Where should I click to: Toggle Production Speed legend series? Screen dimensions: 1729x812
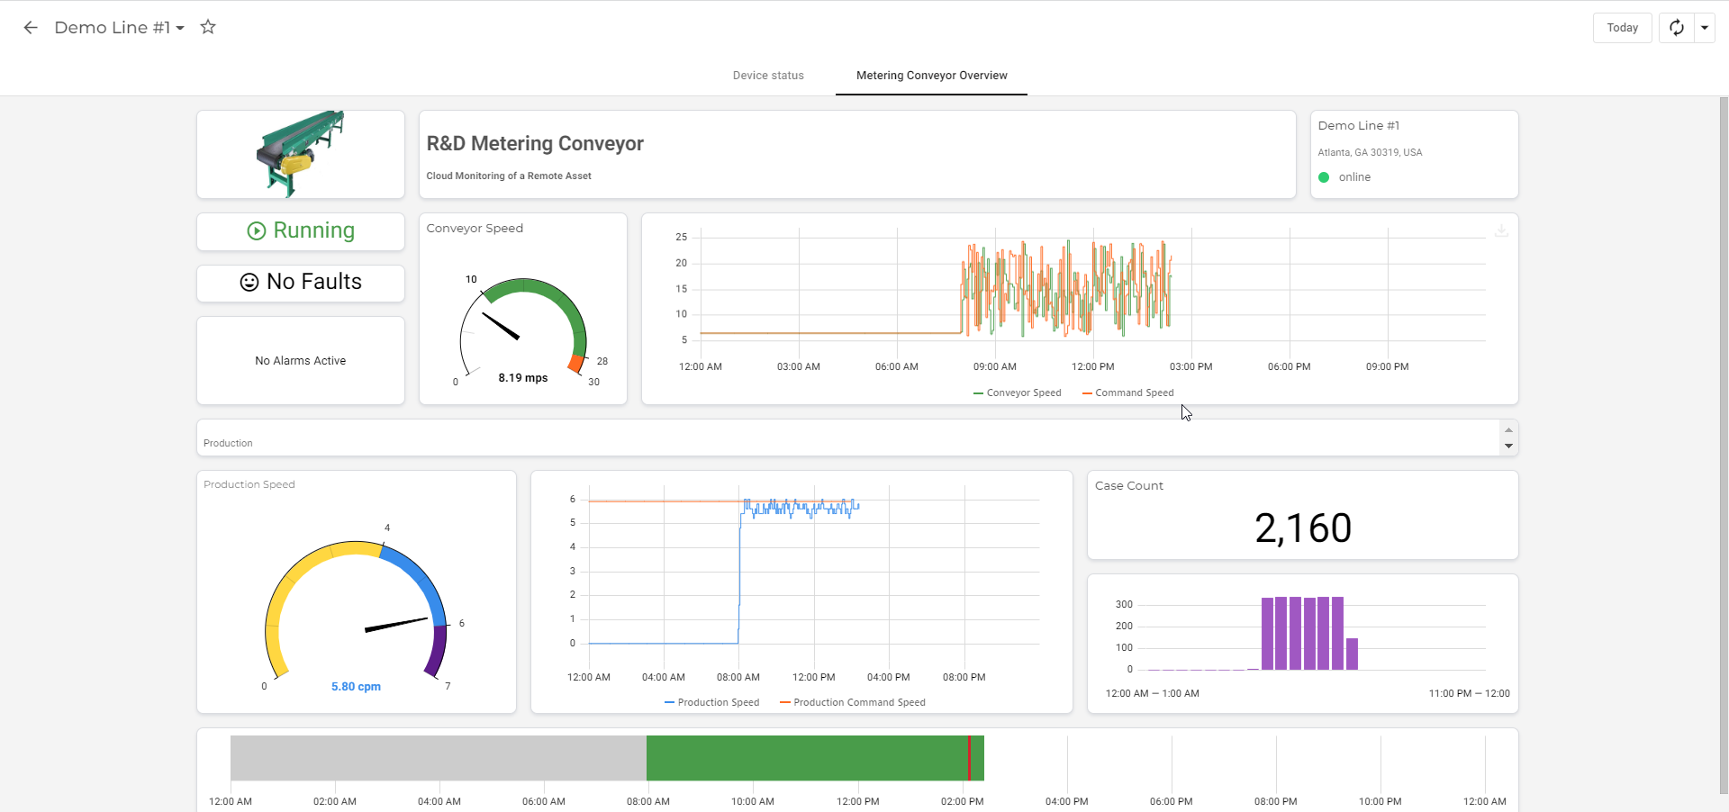tap(711, 703)
